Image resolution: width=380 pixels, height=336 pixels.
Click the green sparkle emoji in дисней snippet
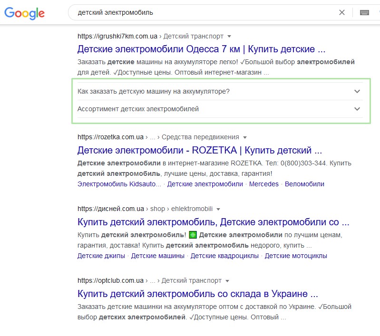[193, 235]
